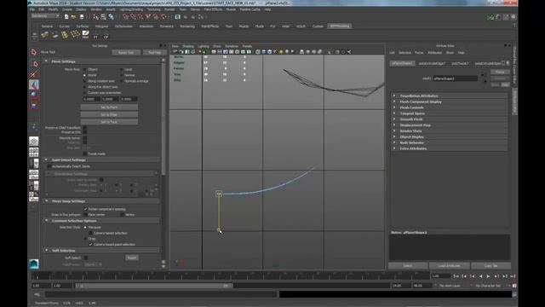Open the menu set dropdown on status line
This screenshot has width=545, height=307.
45,16
